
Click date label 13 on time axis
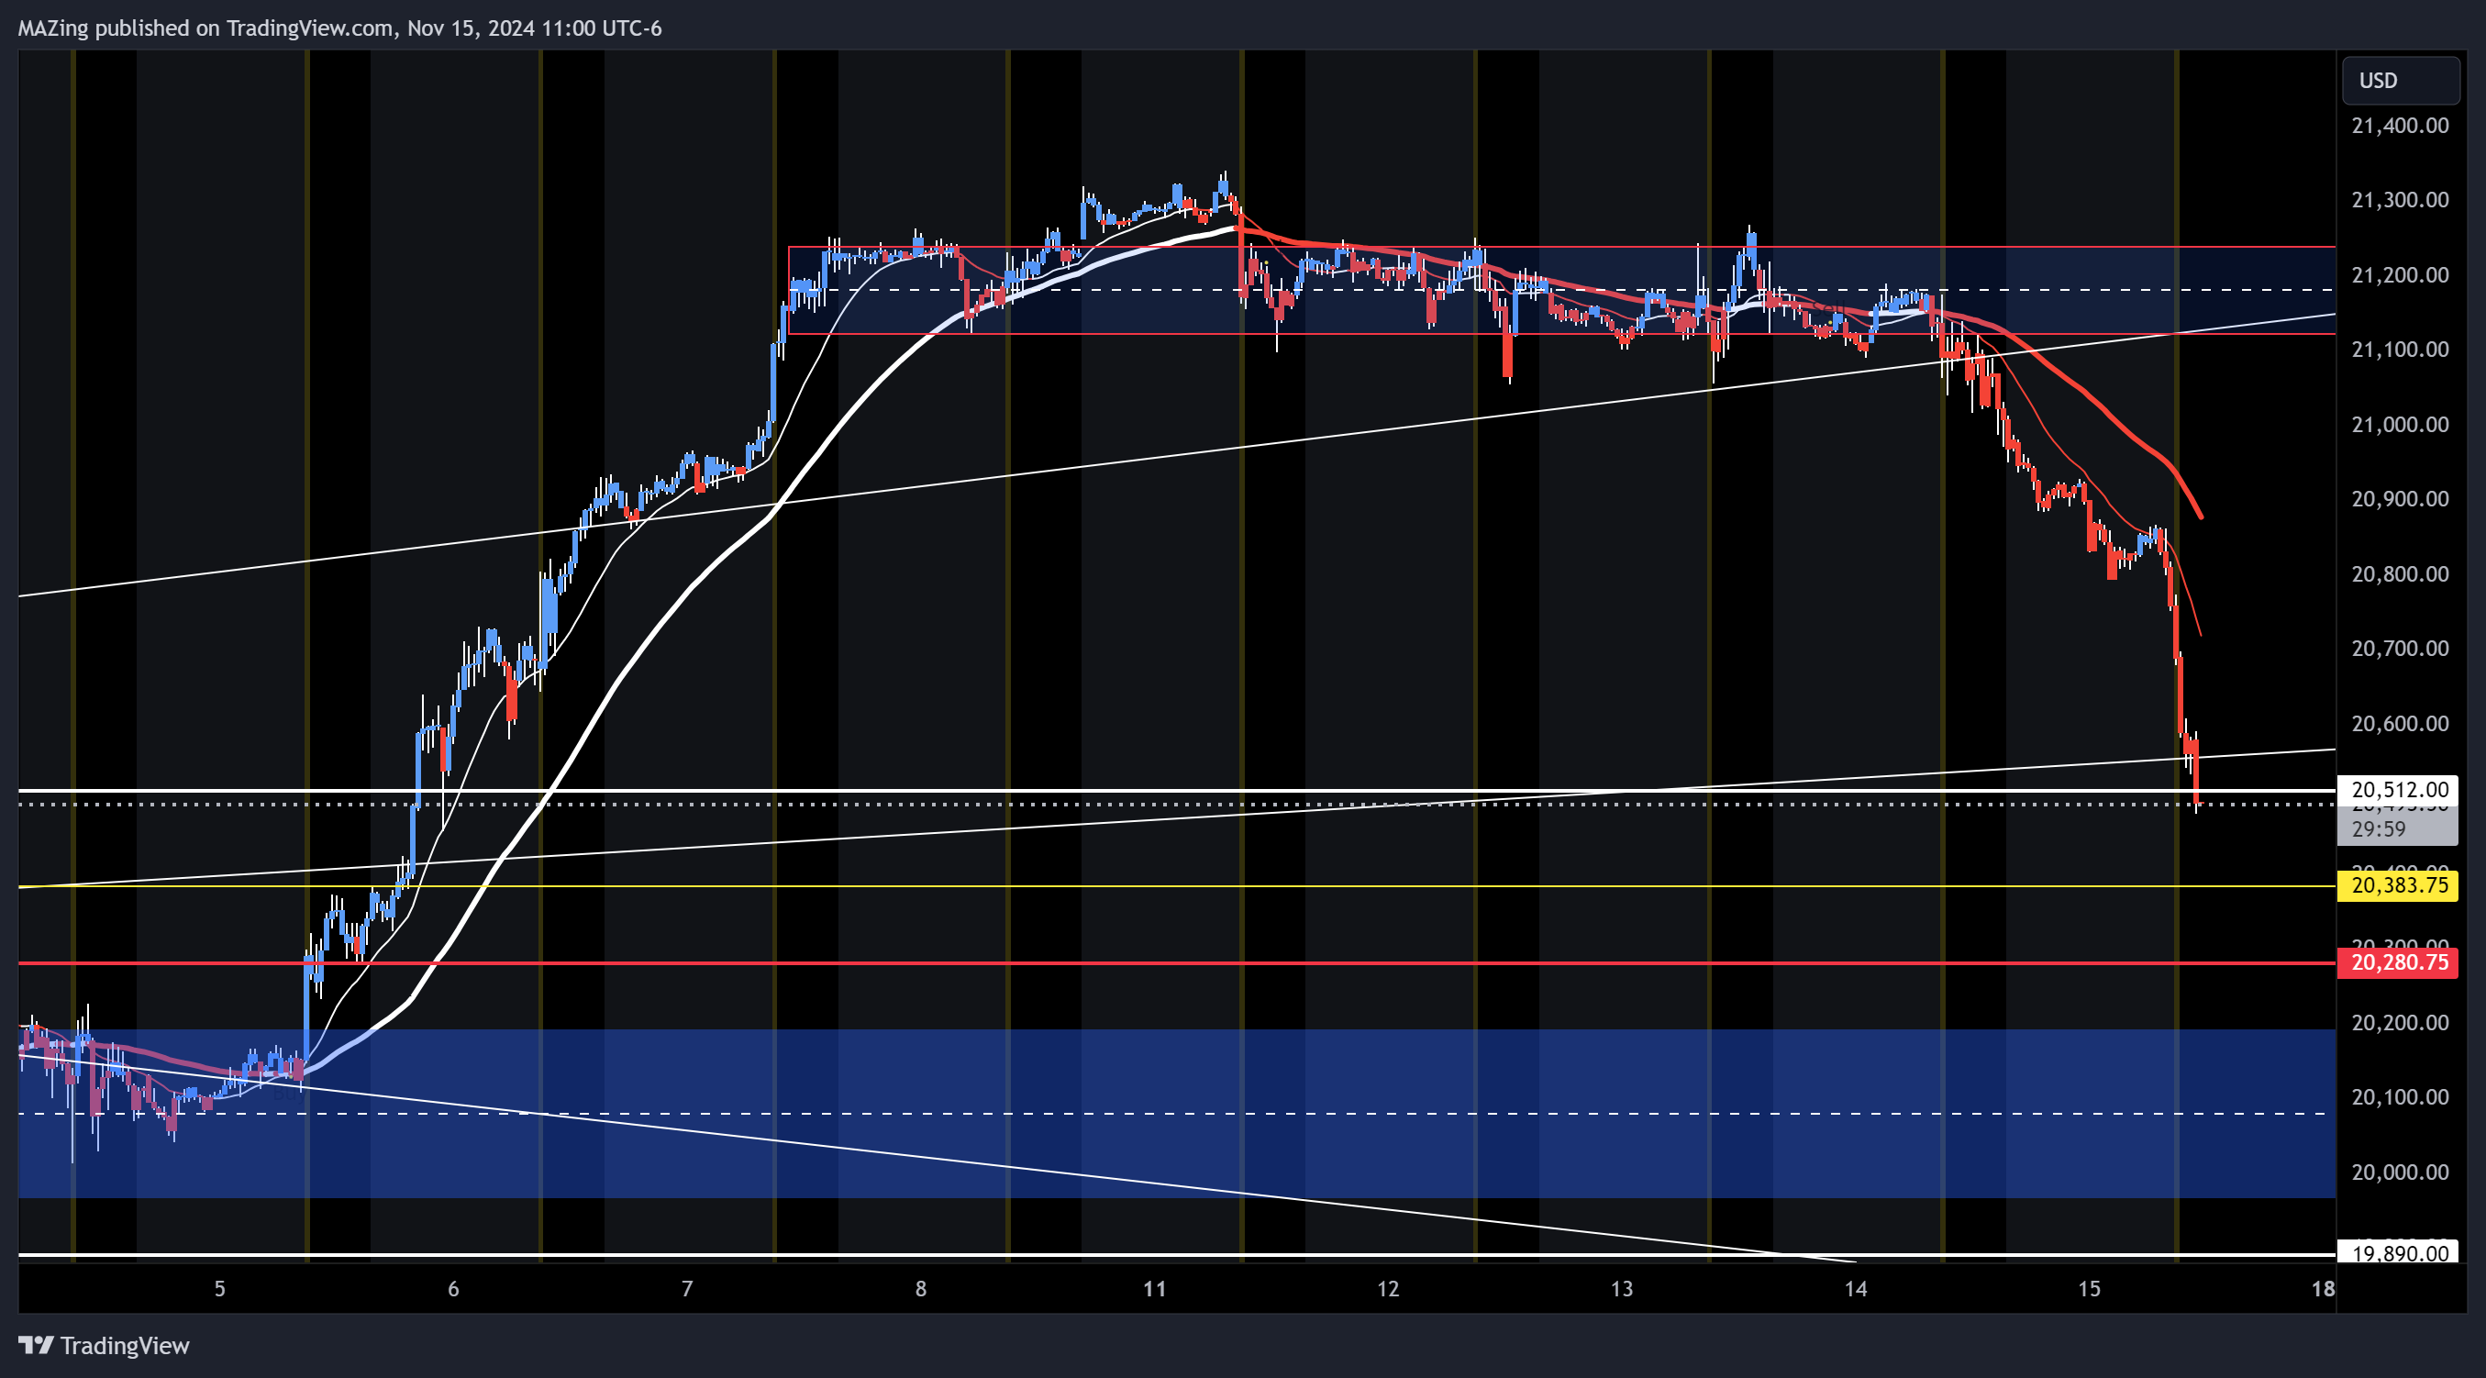(1621, 1289)
